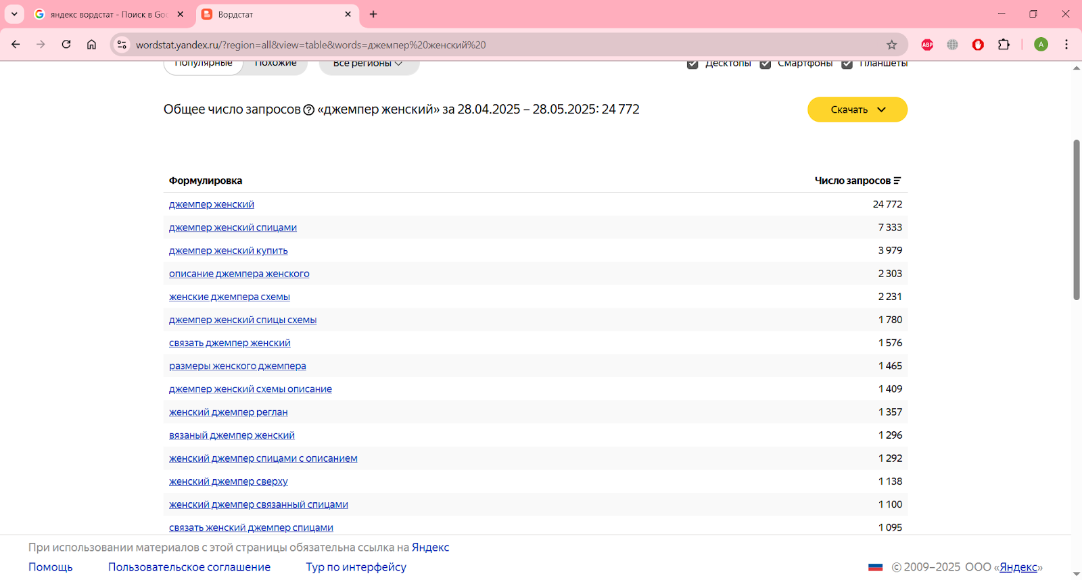The image size is (1082, 580).
Task: Click the scrollbar down arrow
Action: tap(1077, 574)
